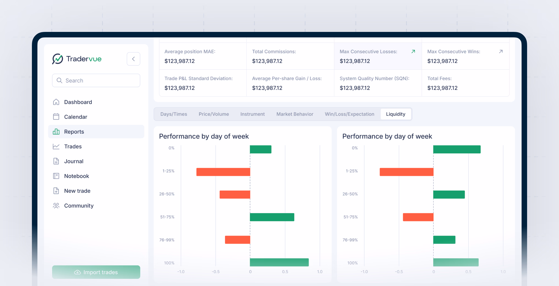559x286 pixels.
Task: Select the New trade plus icon
Action: (x=56, y=191)
